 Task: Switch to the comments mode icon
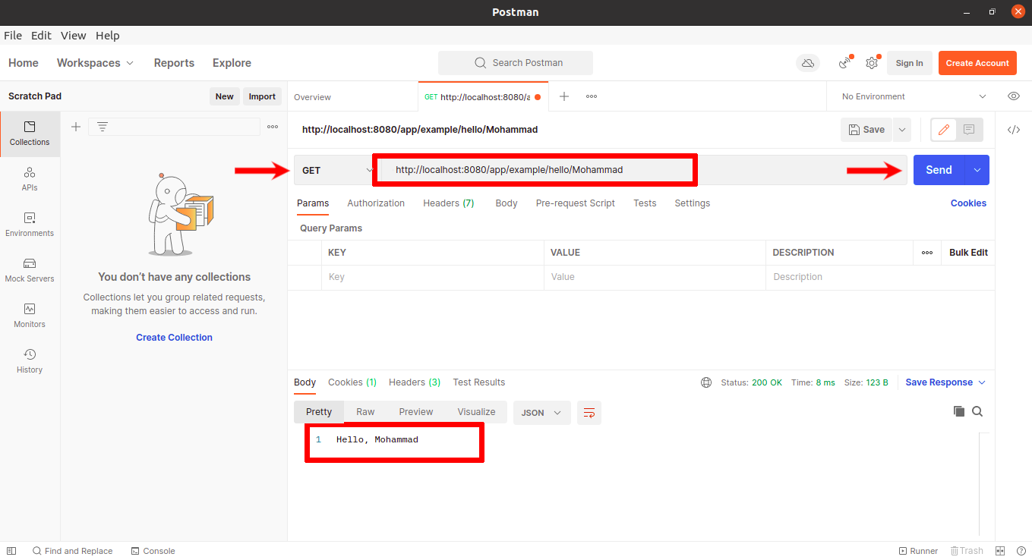969,130
